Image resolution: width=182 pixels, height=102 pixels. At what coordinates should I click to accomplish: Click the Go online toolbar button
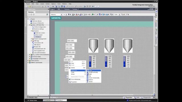[x=70, y=7]
